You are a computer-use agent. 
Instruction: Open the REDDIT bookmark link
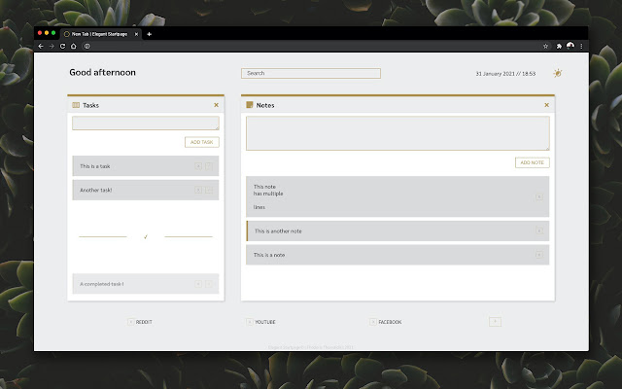[x=144, y=322]
